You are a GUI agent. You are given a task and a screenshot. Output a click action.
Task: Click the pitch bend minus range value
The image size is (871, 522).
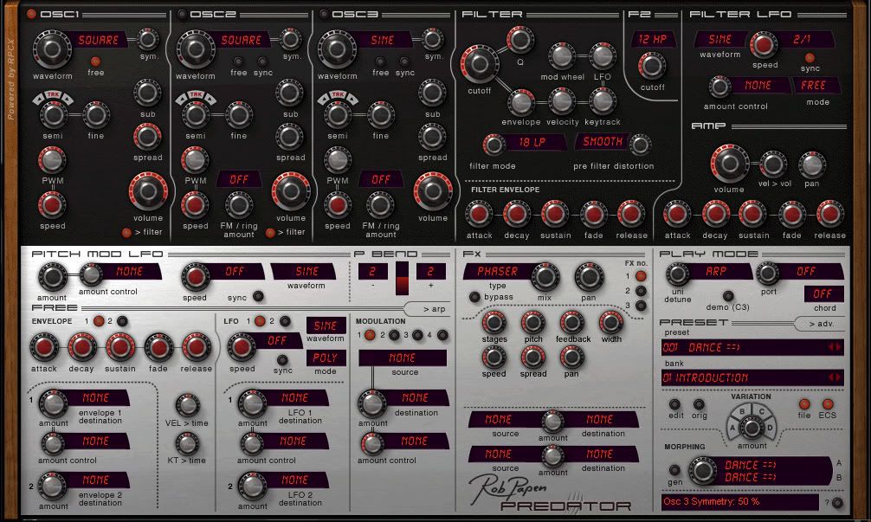click(x=372, y=272)
